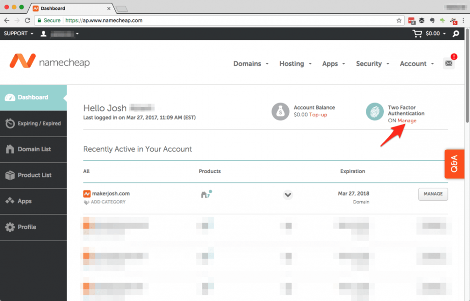Open search with magnifier icon

tap(456, 33)
